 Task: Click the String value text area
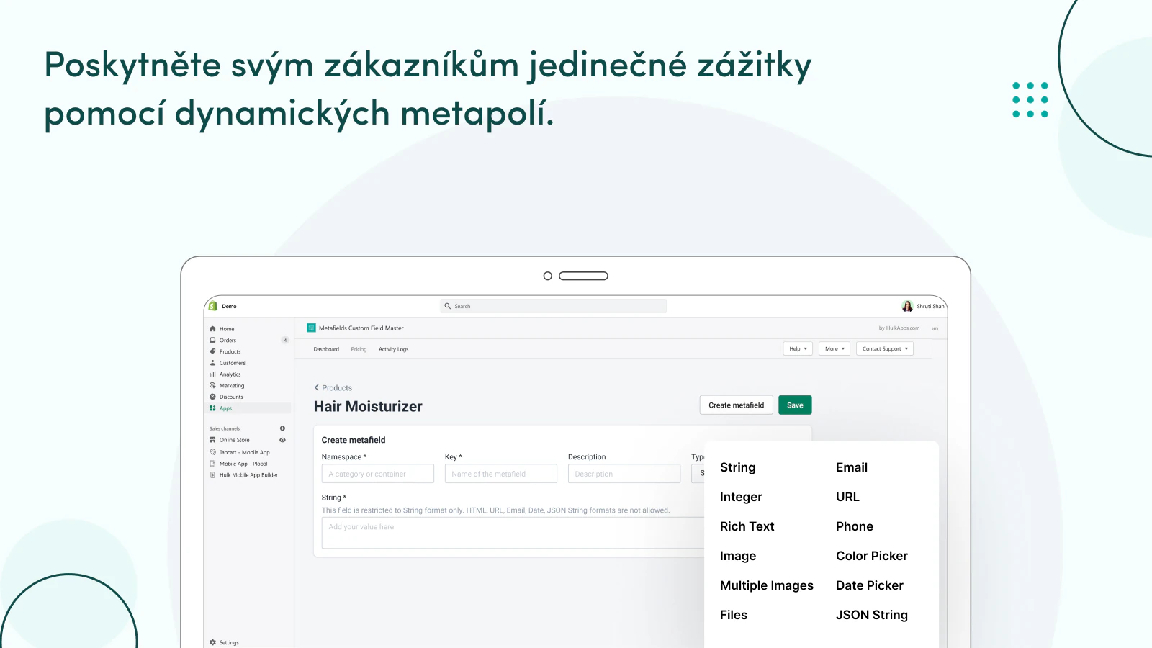[513, 533]
